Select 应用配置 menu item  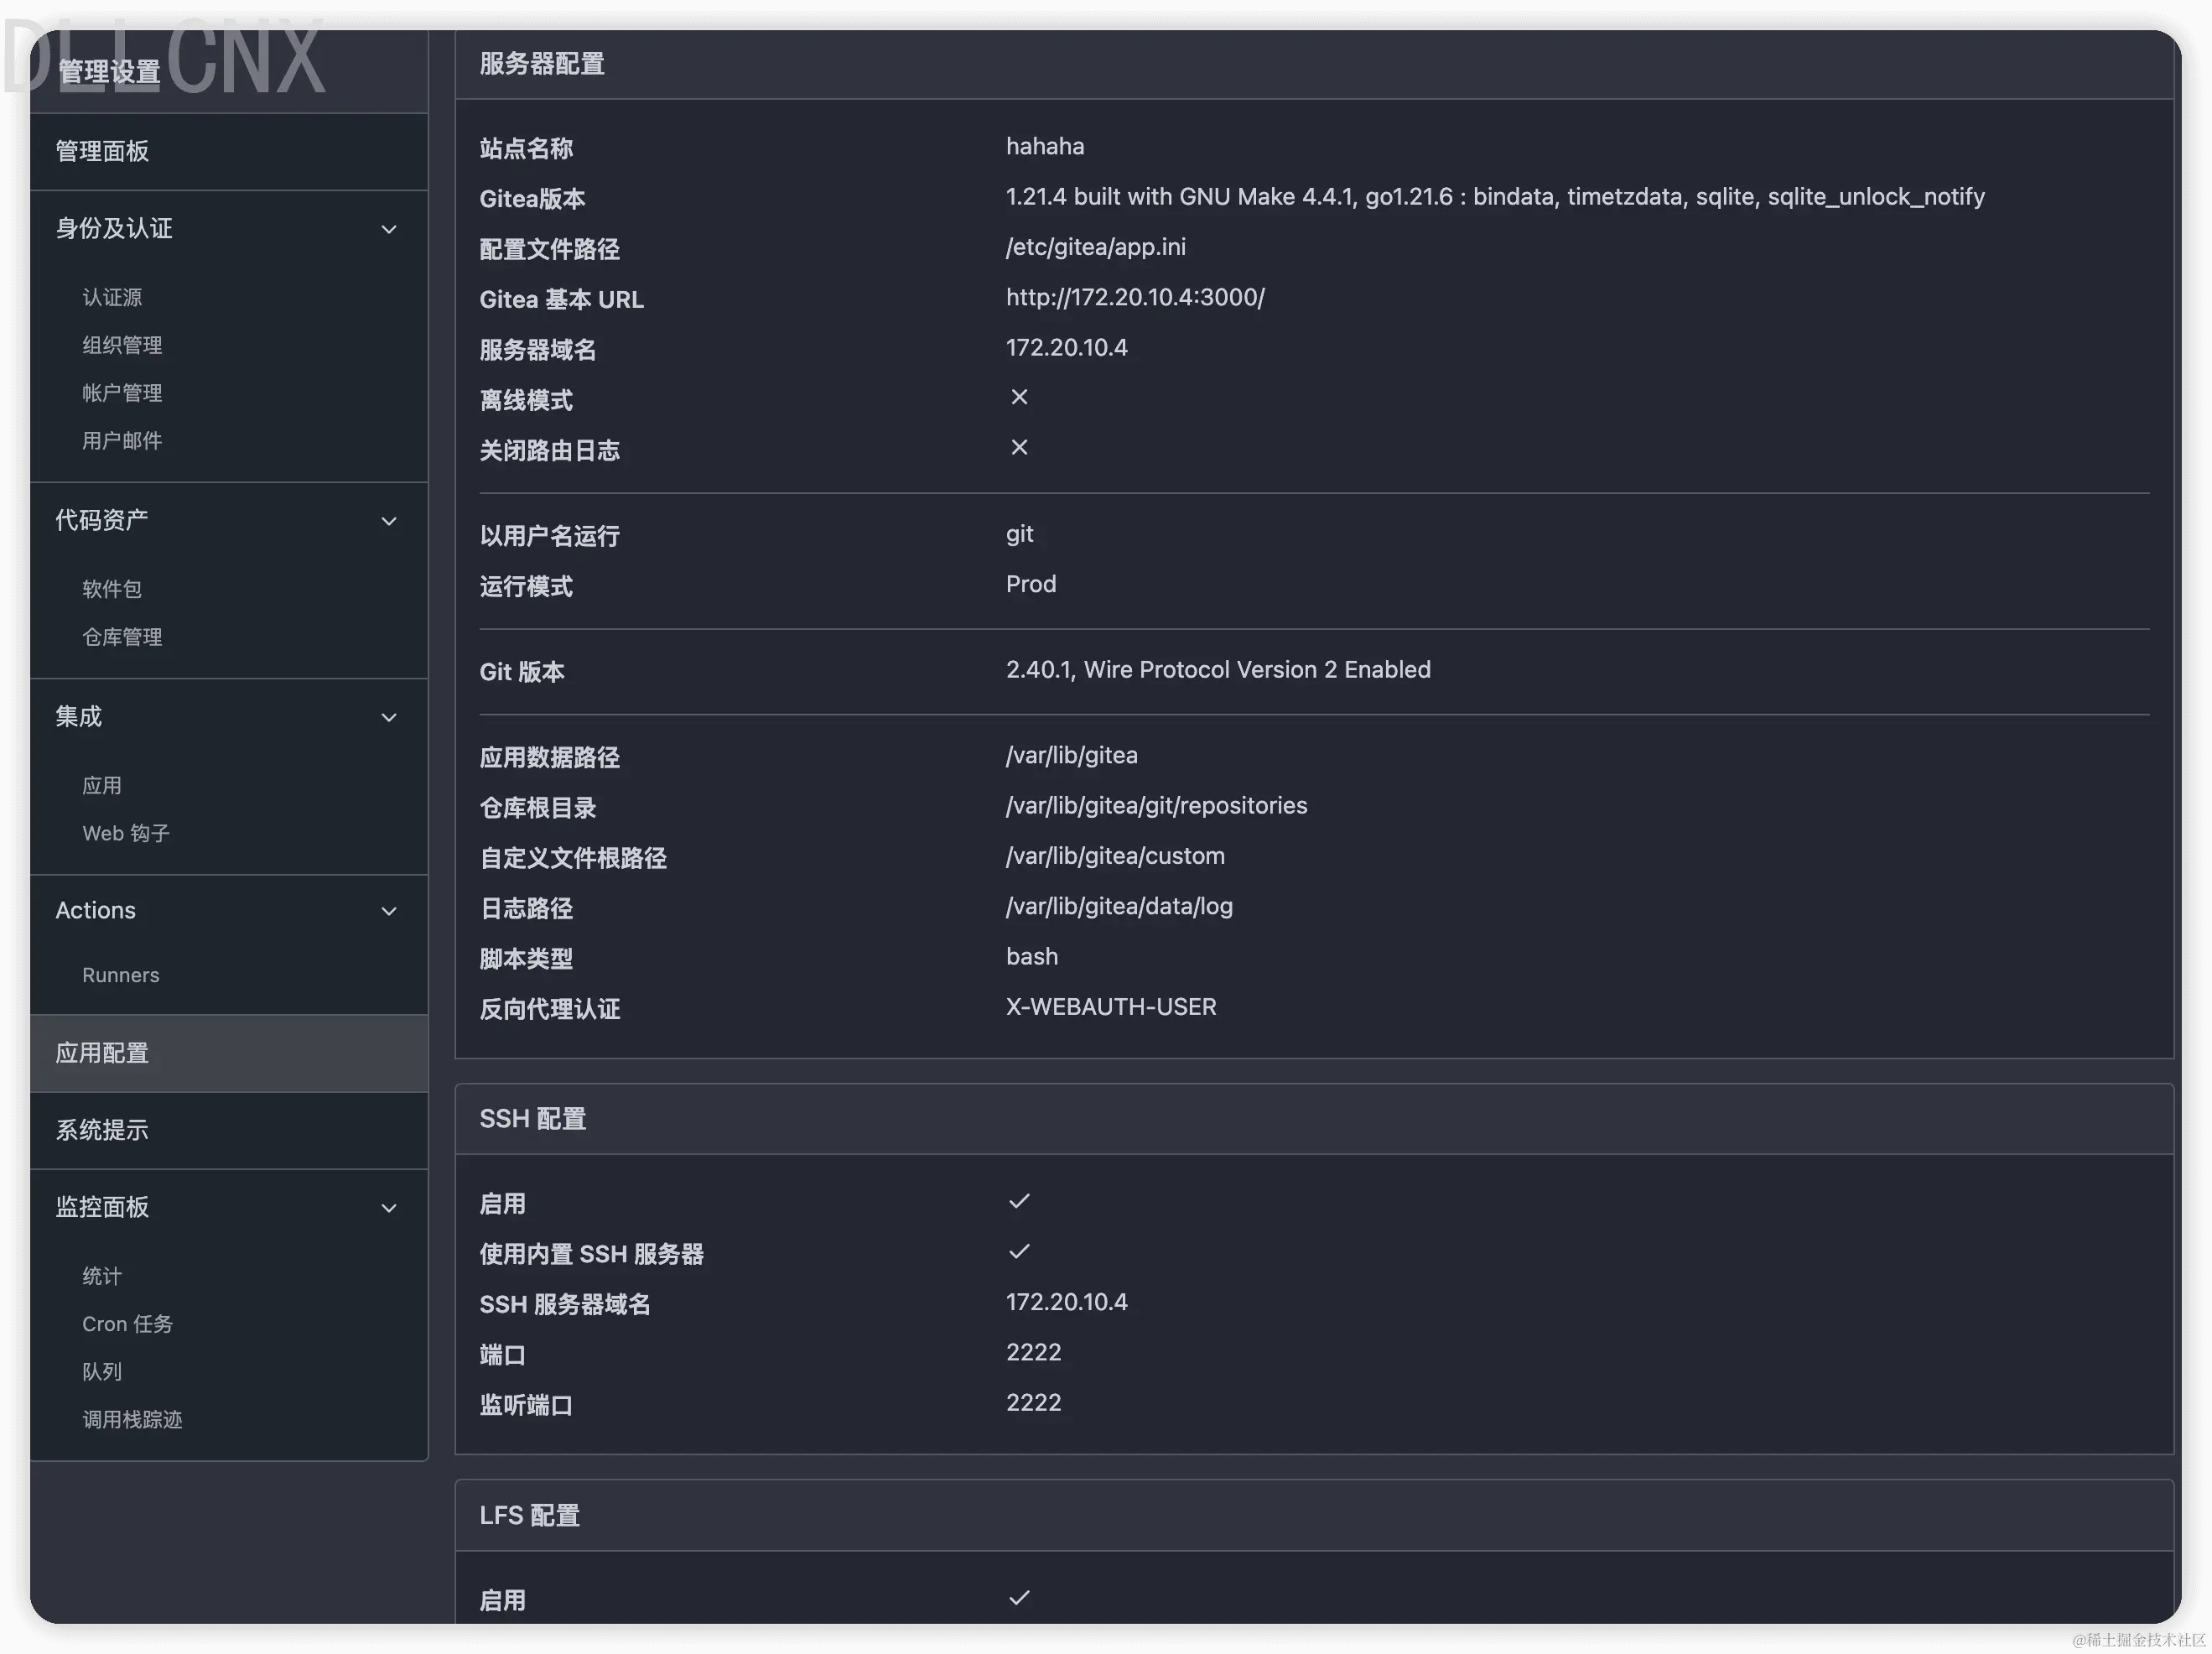(x=102, y=1053)
